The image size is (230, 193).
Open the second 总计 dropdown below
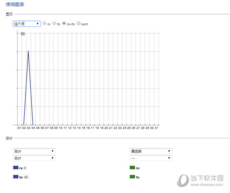pos(34,158)
